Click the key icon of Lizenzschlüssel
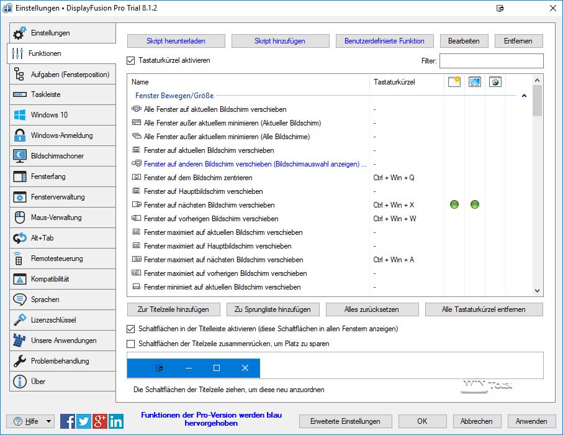 coord(19,319)
